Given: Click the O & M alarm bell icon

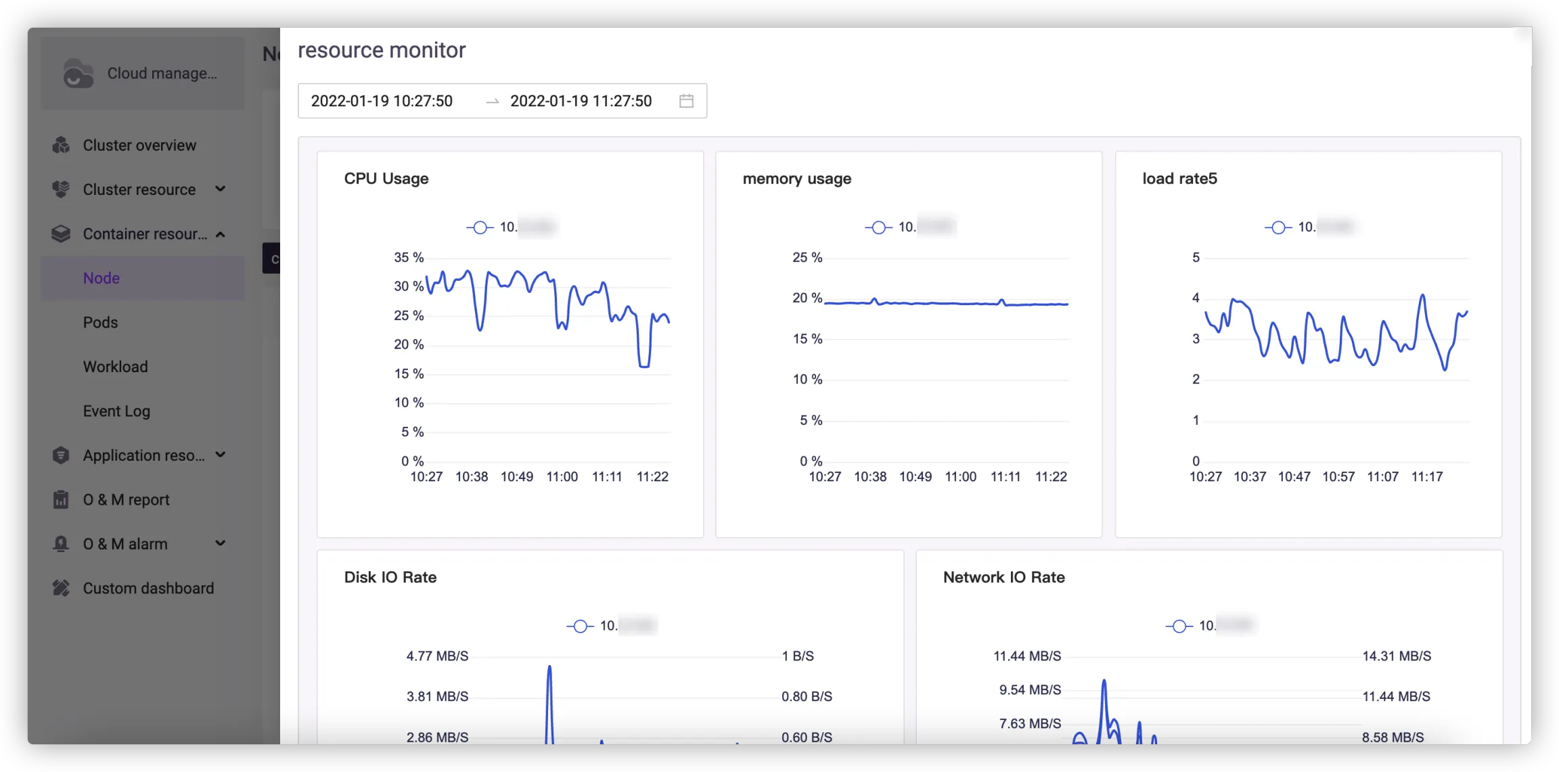Looking at the screenshot, I should (x=61, y=544).
